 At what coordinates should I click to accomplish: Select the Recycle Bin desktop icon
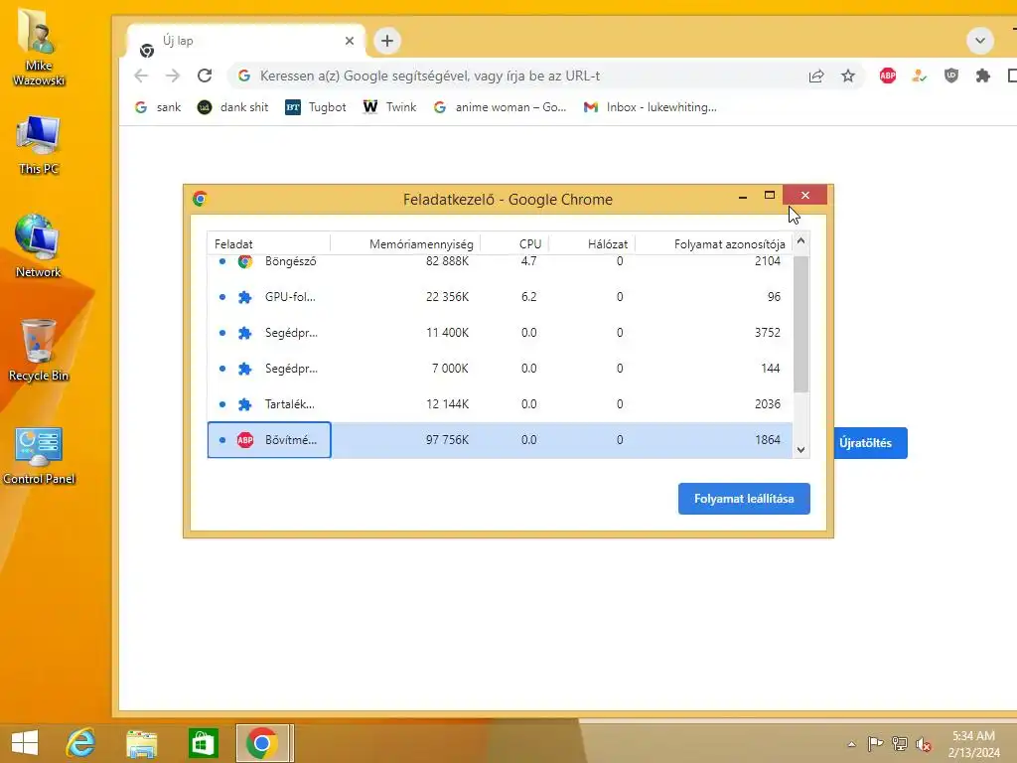coord(39,351)
